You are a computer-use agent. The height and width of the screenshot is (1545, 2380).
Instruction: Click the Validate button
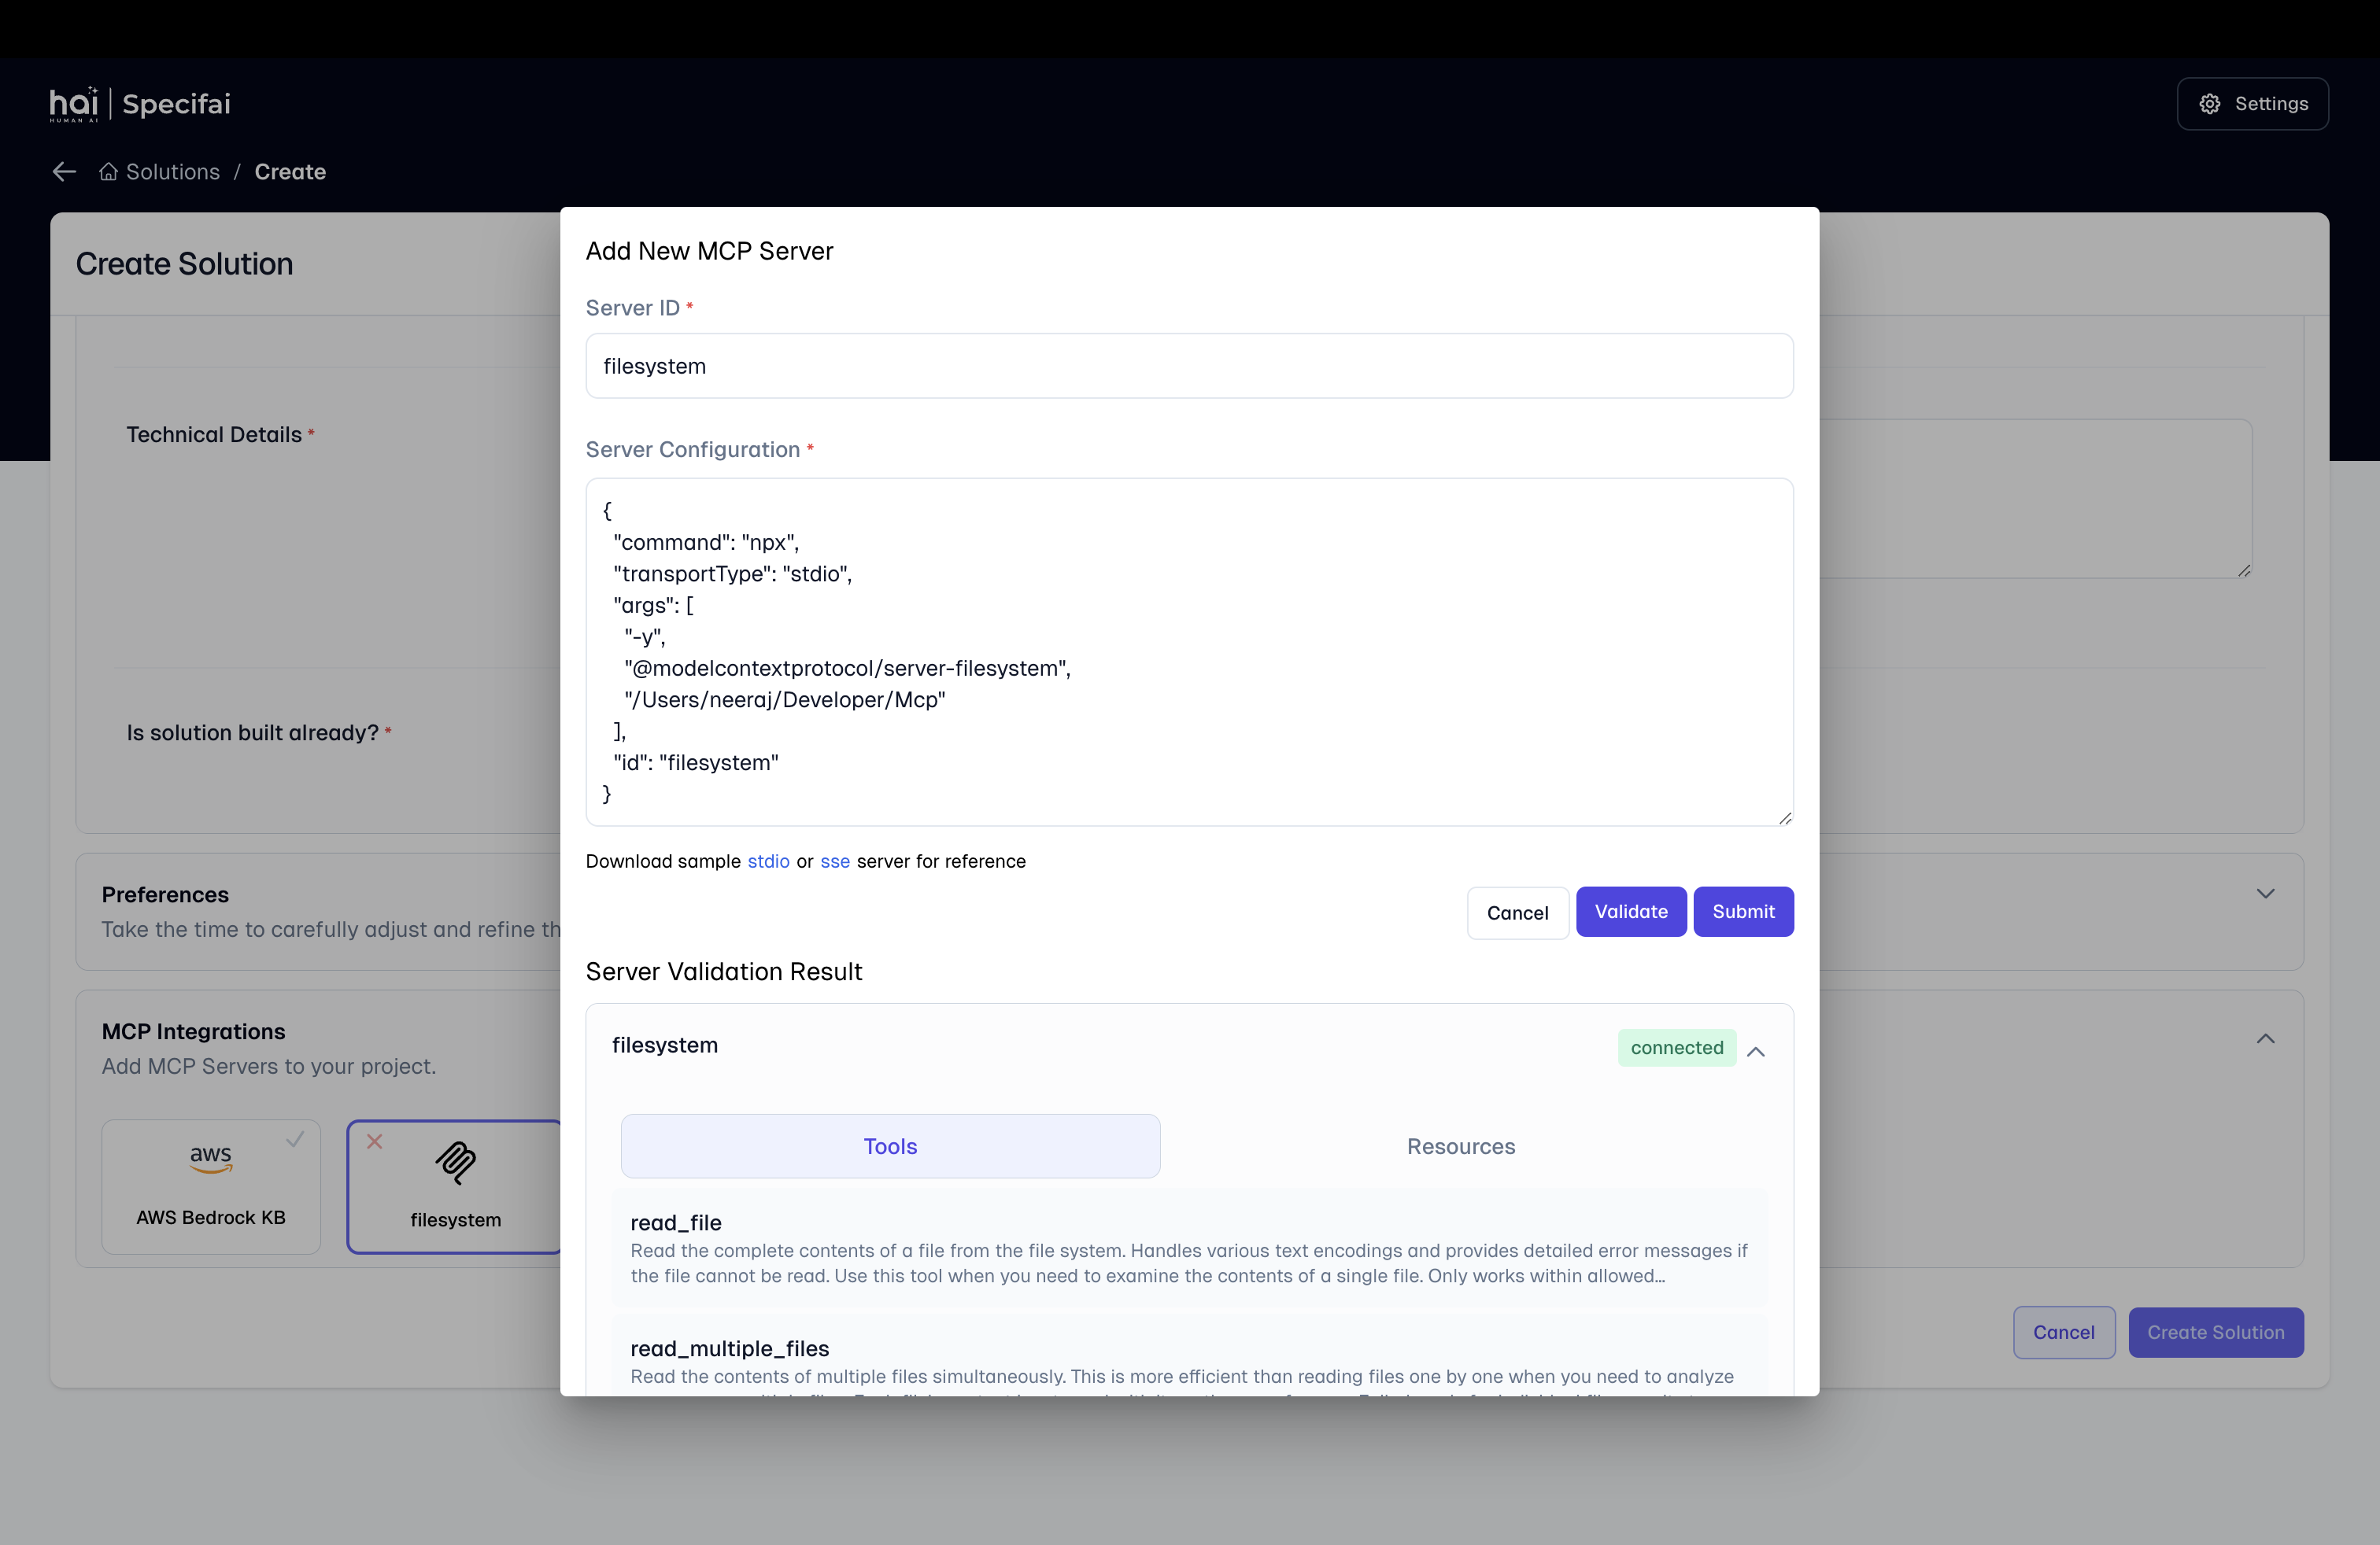[1631, 912]
